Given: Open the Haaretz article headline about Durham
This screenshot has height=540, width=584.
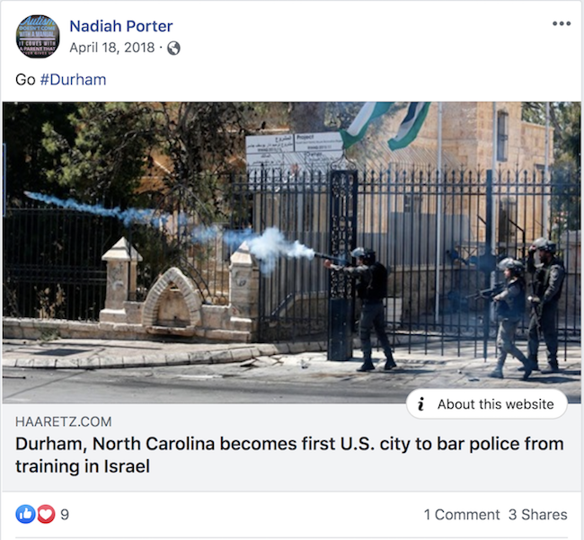Looking at the screenshot, I should (289, 455).
